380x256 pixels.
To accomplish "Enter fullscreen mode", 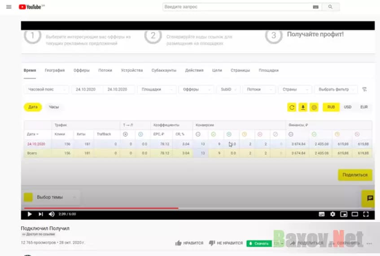I will tap(366, 214).
